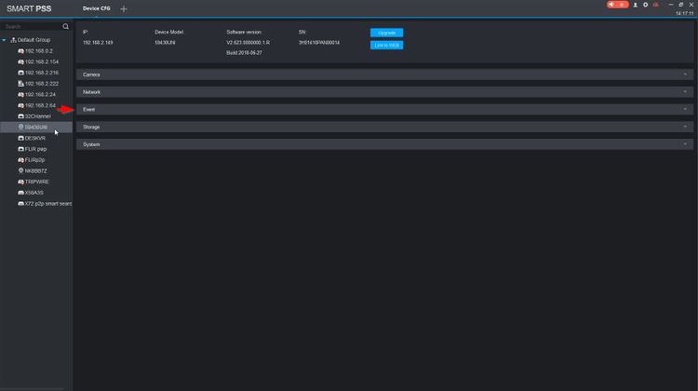Expand the Network section
The width and height of the screenshot is (698, 391).
tap(384, 92)
